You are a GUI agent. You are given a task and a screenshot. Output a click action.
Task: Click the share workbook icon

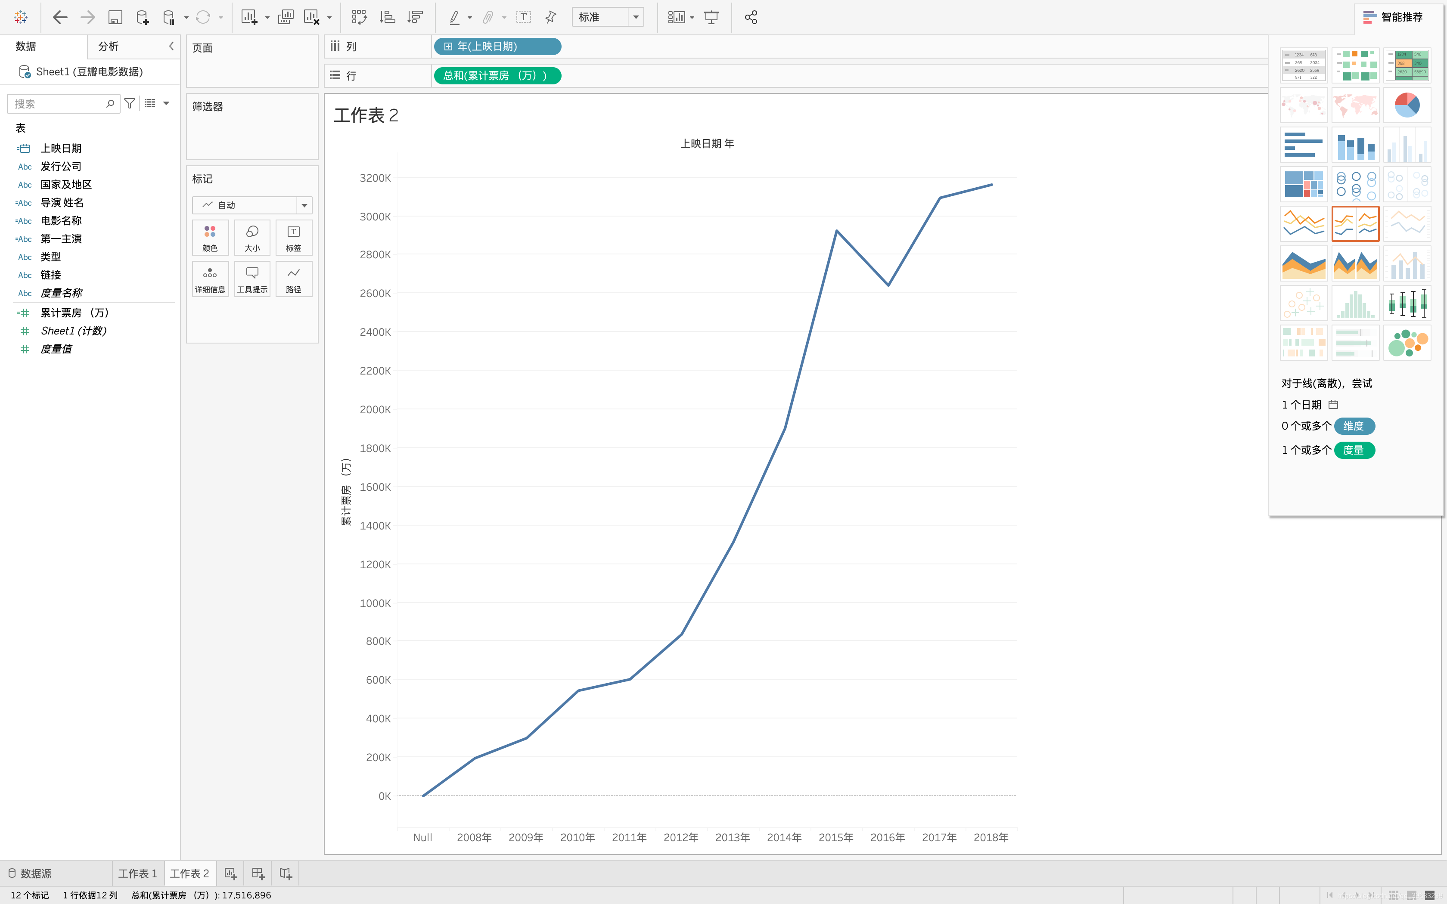751,17
